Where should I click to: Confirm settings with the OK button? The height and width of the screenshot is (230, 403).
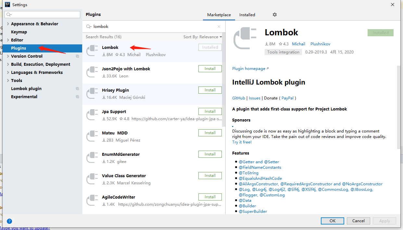pyautogui.click(x=332, y=221)
